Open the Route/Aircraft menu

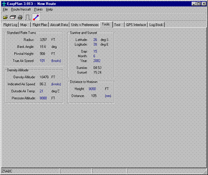21,9
